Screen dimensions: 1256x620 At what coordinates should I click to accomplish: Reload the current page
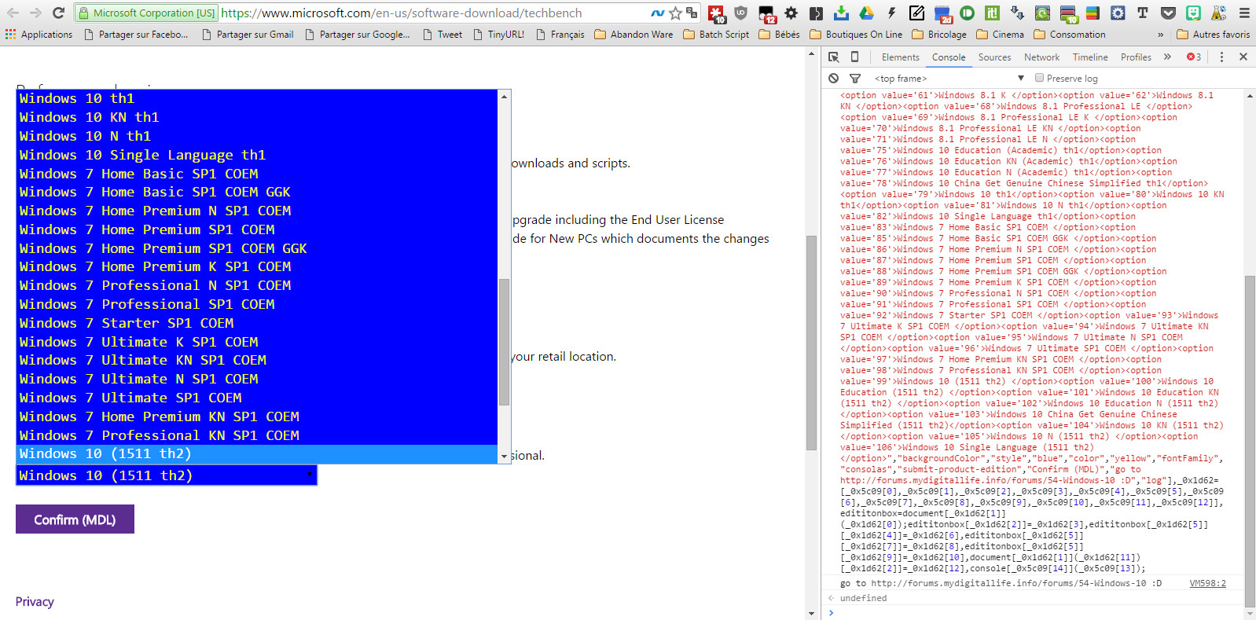click(x=58, y=13)
